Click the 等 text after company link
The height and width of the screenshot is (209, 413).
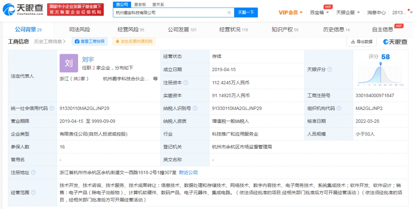pyautogui.click(x=155, y=78)
